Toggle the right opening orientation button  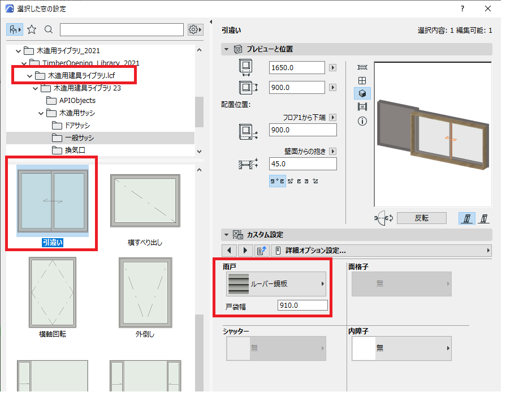(x=484, y=218)
